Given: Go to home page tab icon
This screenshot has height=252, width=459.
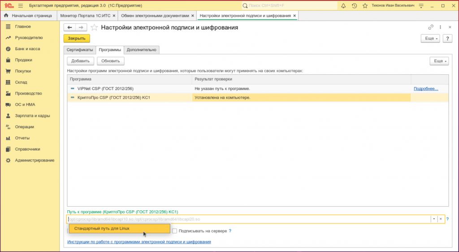Looking at the screenshot, I should (x=6, y=16).
